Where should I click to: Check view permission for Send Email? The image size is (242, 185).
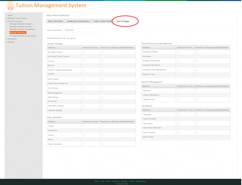click(x=84, y=101)
